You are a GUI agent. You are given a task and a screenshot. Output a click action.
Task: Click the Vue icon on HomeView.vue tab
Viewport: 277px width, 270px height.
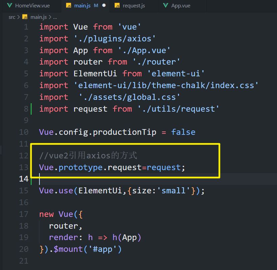point(9,6)
